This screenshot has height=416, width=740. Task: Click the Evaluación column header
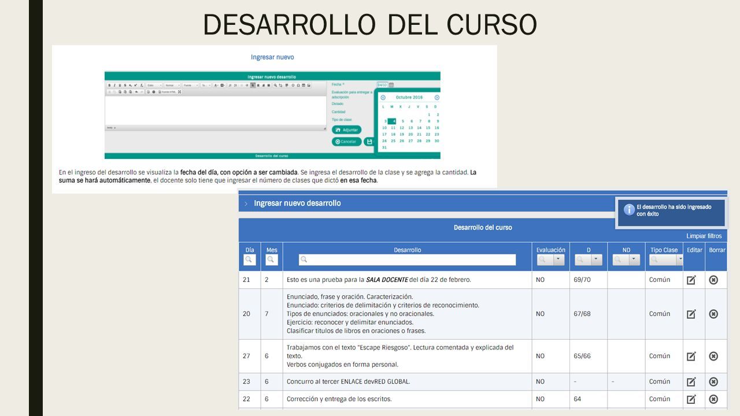[551, 250]
